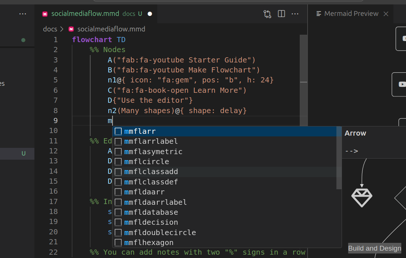Click the Split Editor icon
406x258 pixels.
point(281,14)
